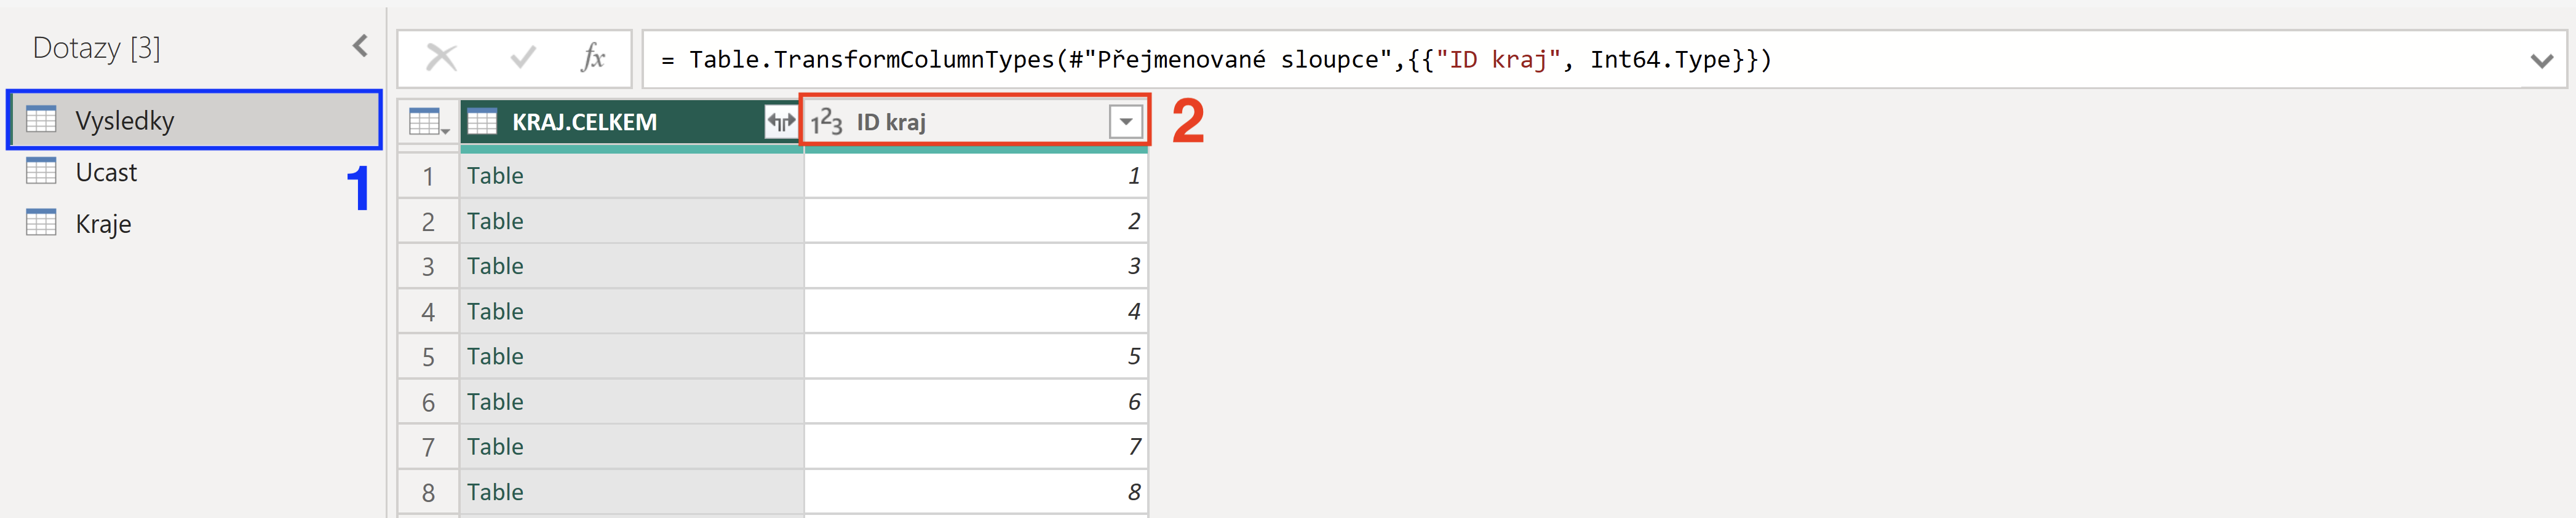Collapse the Dotazy queries pane

360,46
